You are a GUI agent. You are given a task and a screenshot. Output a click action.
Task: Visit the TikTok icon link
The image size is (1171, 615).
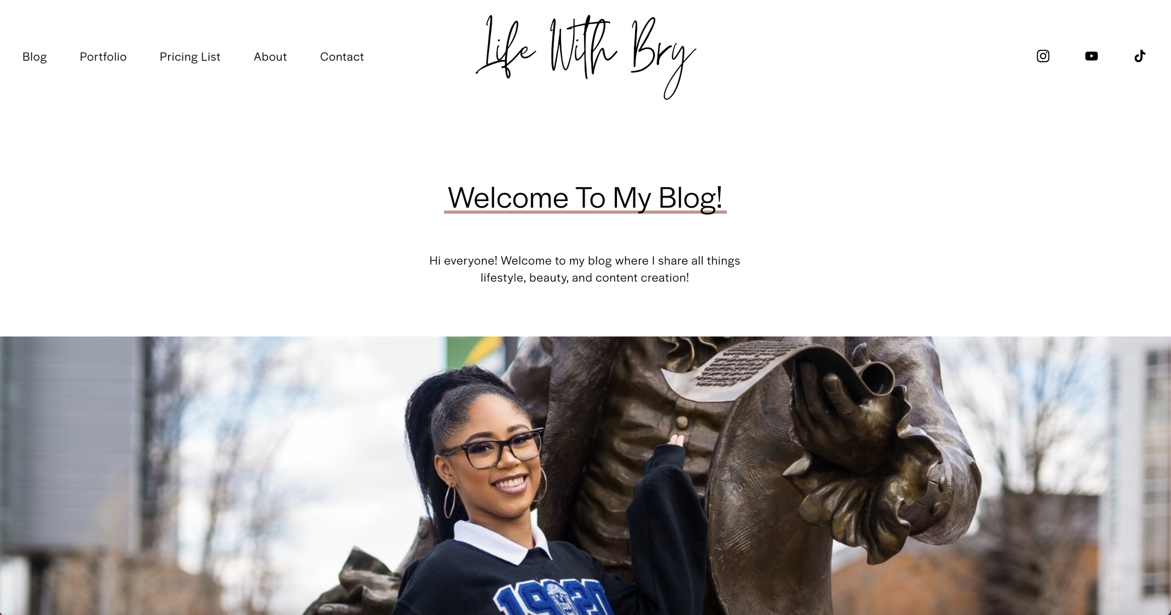coord(1140,56)
